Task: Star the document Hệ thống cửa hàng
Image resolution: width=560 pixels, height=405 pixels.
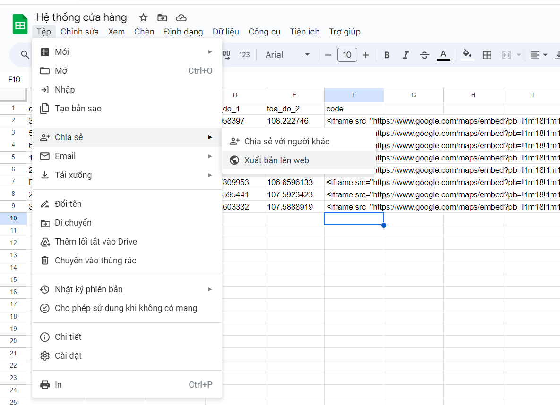Action: point(143,17)
